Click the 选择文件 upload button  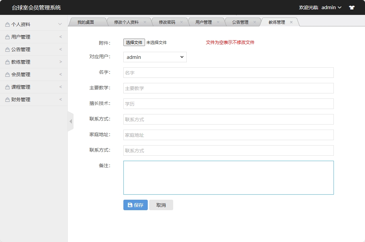(134, 42)
